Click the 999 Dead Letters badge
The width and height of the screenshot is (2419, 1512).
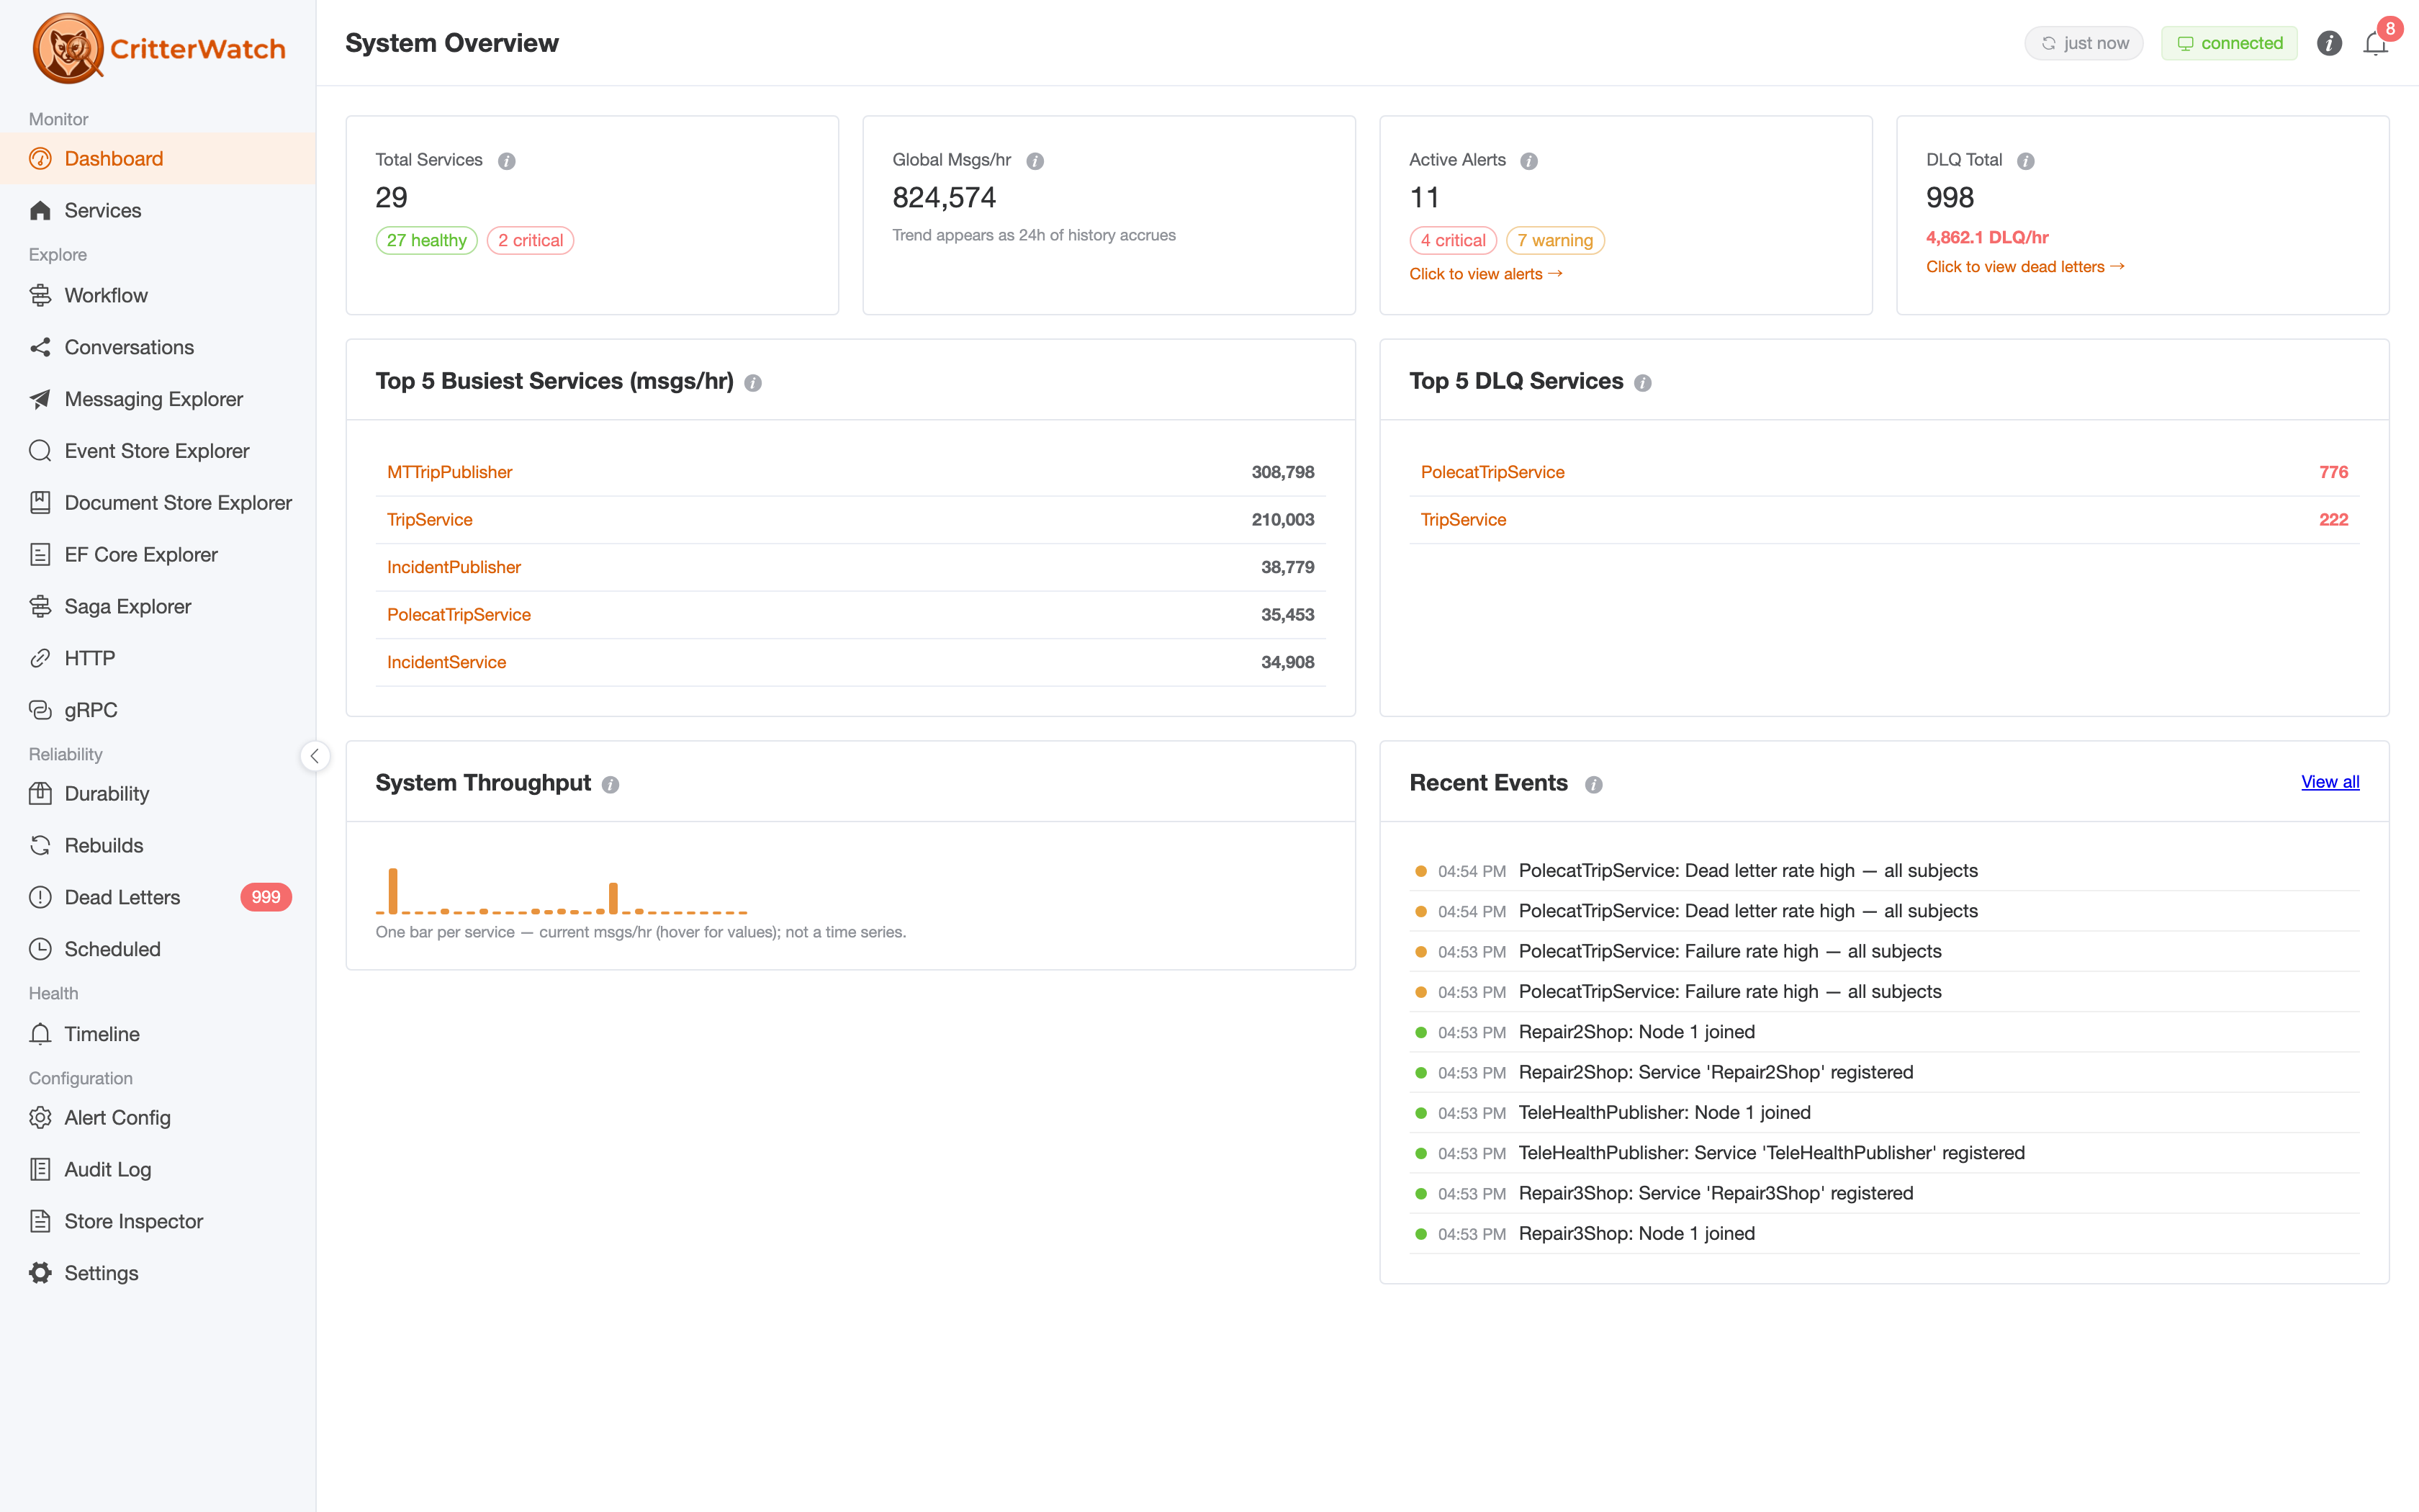(x=266, y=897)
